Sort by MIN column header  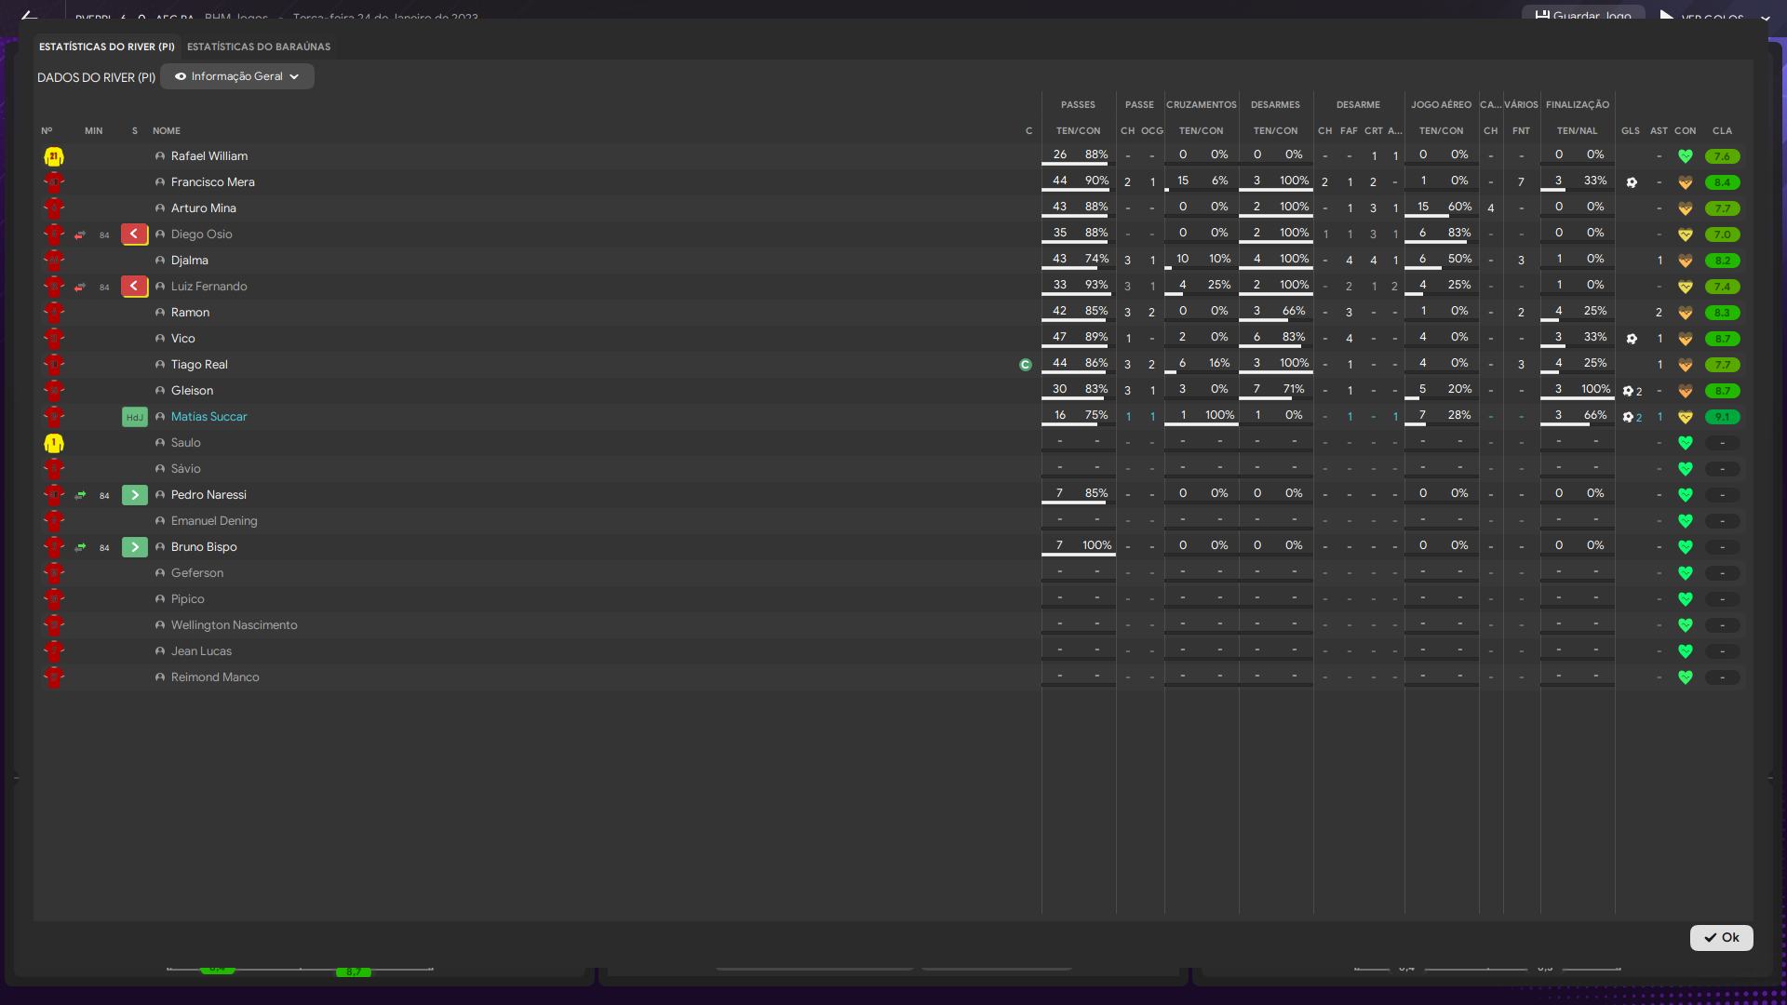tap(94, 131)
